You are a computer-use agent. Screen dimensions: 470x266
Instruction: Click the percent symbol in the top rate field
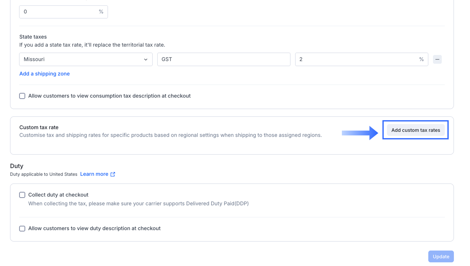pyautogui.click(x=101, y=12)
